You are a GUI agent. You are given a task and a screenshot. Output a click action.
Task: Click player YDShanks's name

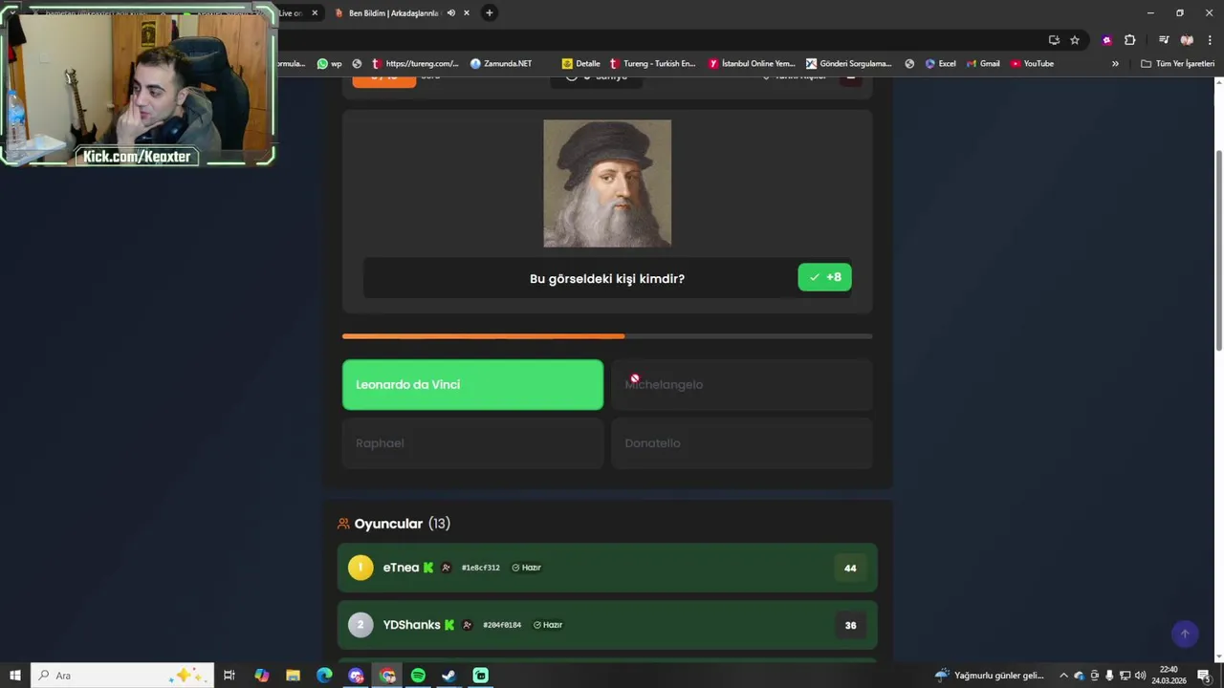[x=411, y=625]
